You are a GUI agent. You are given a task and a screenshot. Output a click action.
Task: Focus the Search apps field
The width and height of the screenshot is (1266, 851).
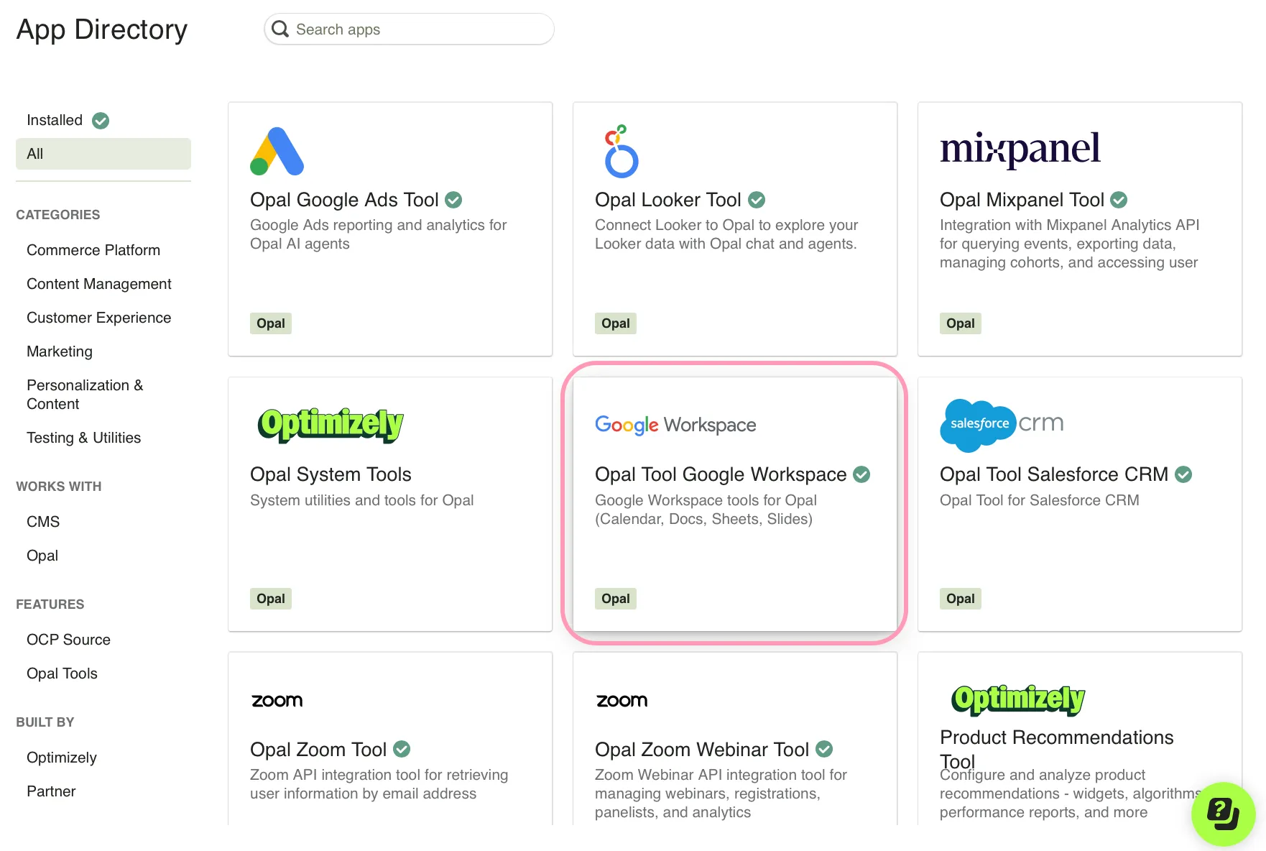pos(410,29)
